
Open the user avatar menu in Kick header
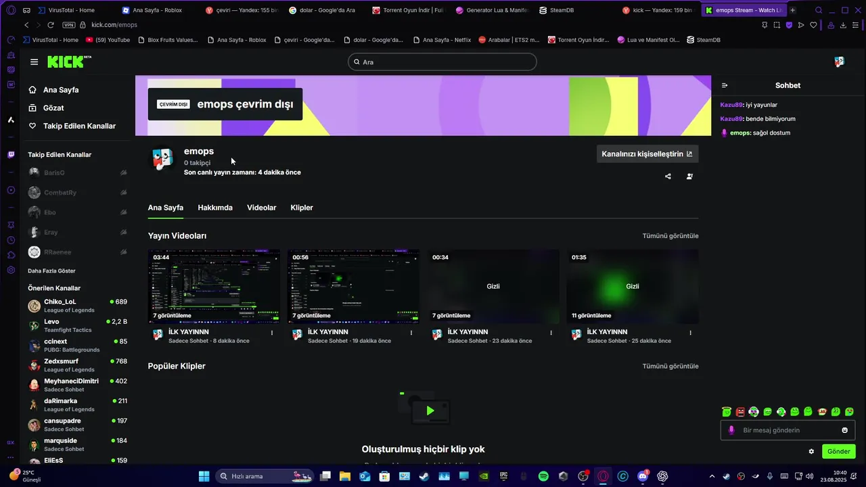coord(840,62)
